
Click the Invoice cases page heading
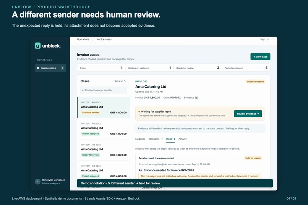[x=88, y=55]
